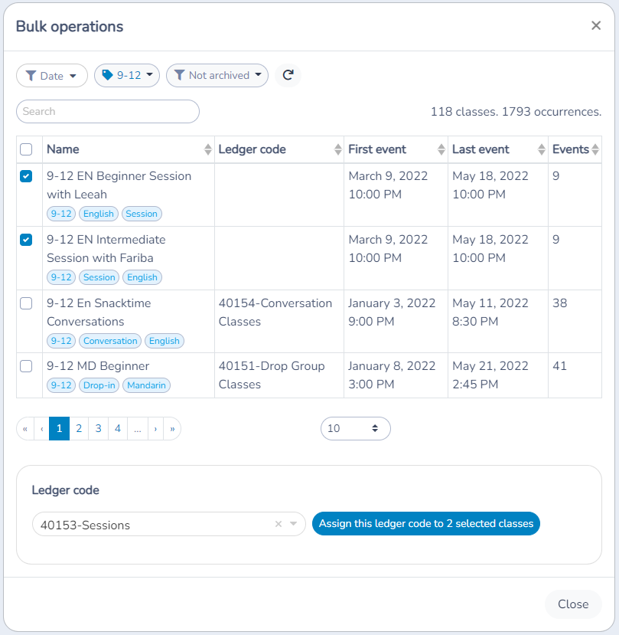The height and width of the screenshot is (635, 619).
Task: Select current page 1 in pagination
Action: (x=59, y=428)
